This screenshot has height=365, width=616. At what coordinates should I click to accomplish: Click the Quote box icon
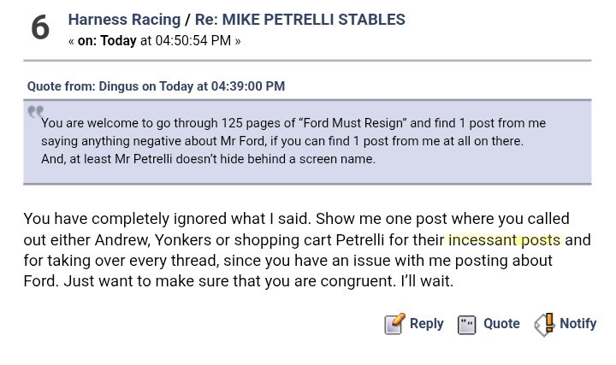pyautogui.click(x=467, y=325)
